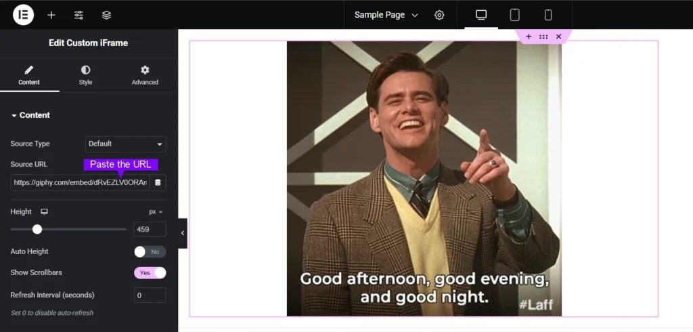The width and height of the screenshot is (693, 332).
Task: Click the Height slider handle
Action: click(x=37, y=229)
